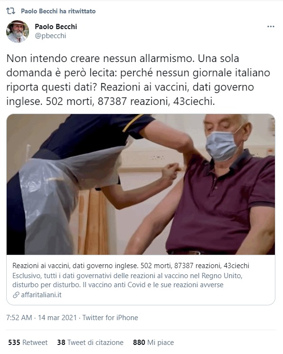Click 'Paolo Becchi ha ritwittato' label
283x354 pixels.
tap(59, 11)
